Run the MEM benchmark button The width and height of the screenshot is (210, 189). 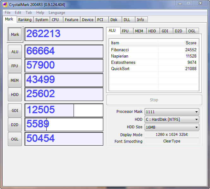point(15,80)
